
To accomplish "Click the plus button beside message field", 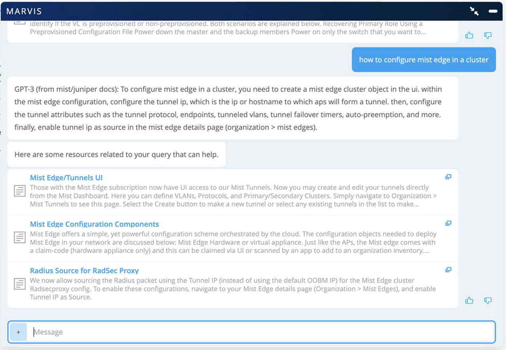I will pos(18,332).
